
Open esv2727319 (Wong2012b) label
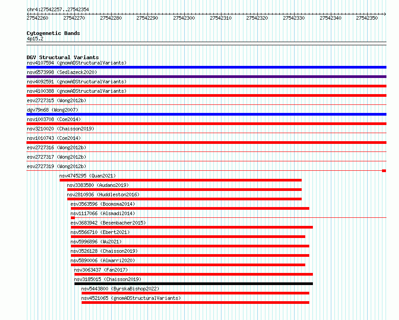pos(56,166)
